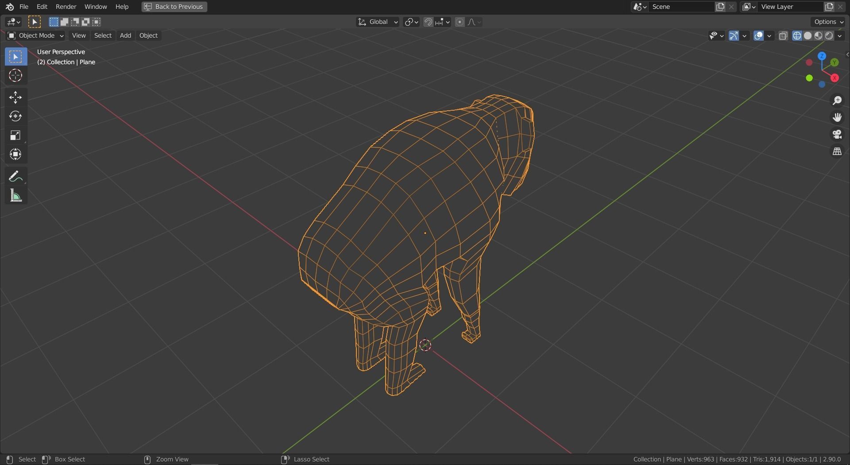The image size is (850, 465).
Task: Select the Move tool
Action: (15, 97)
